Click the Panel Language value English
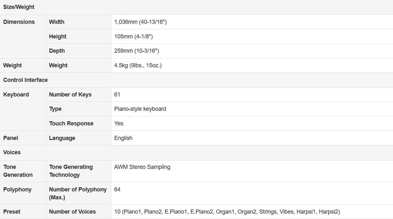The width and height of the screenshot is (393, 219). (123, 138)
